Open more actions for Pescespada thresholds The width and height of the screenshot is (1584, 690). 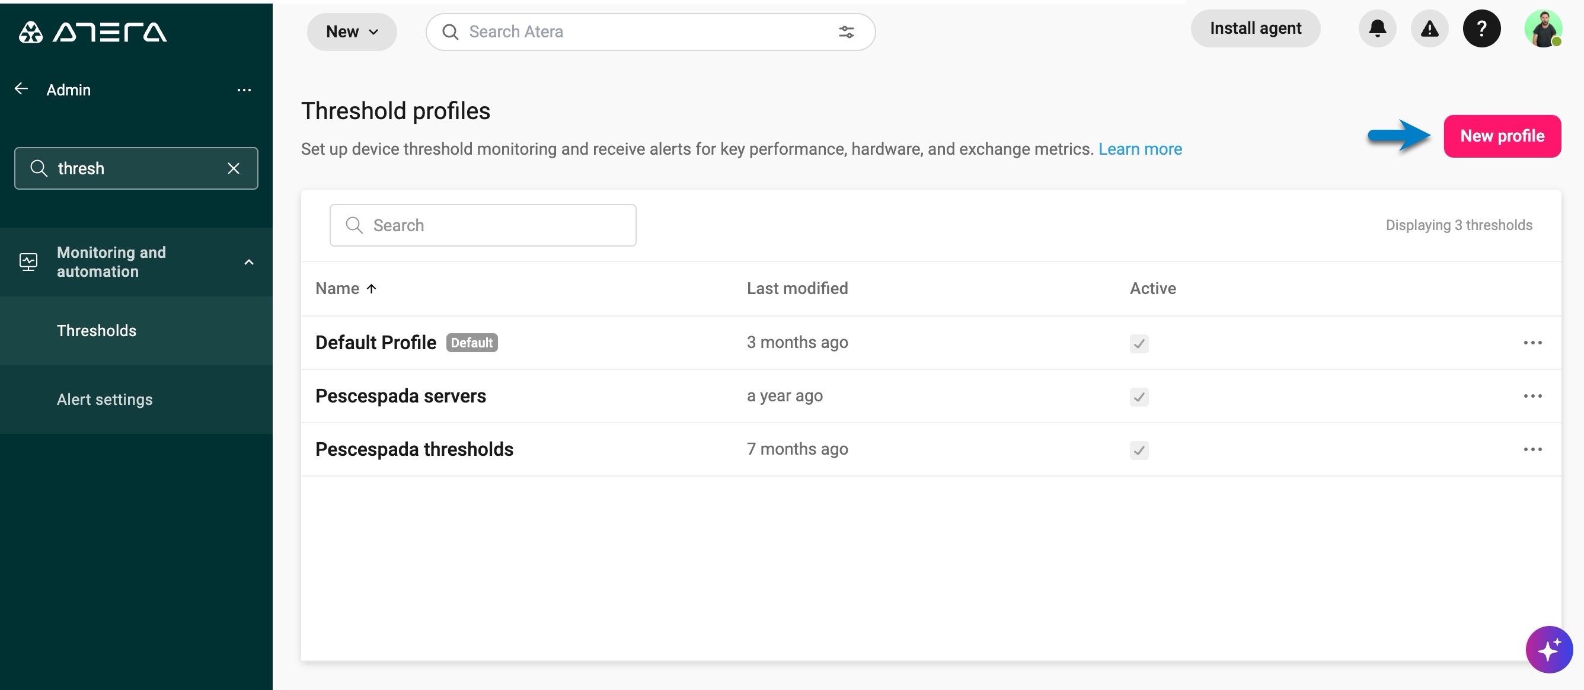click(x=1532, y=449)
